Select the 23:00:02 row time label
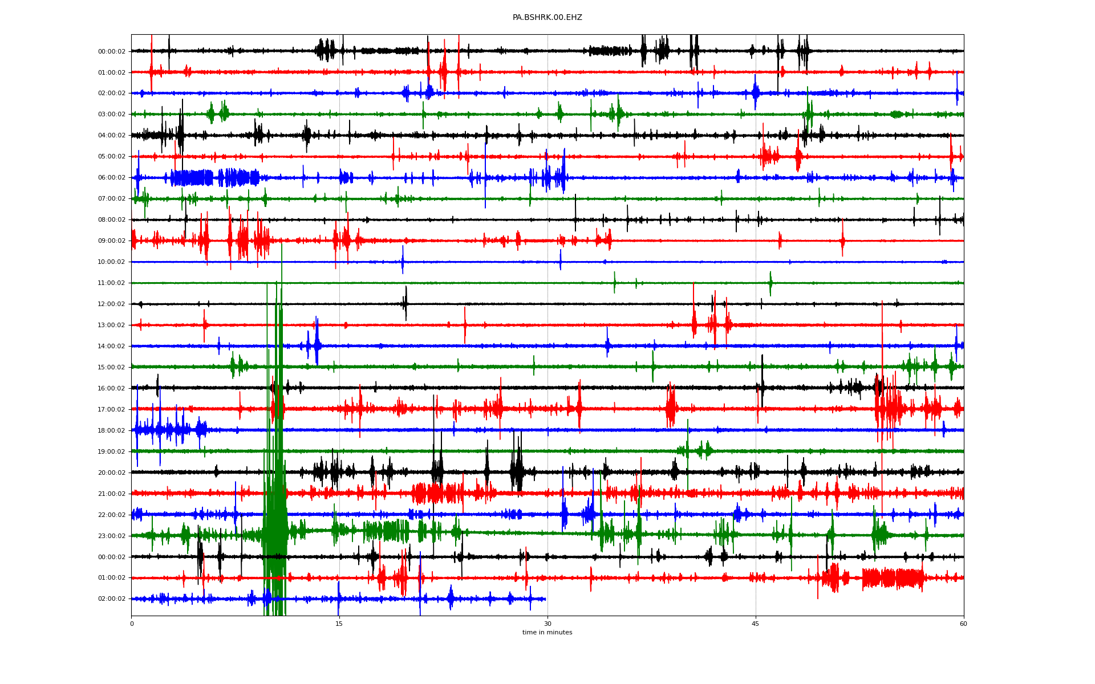Viewport: 1095px width, 684px height. point(111,536)
